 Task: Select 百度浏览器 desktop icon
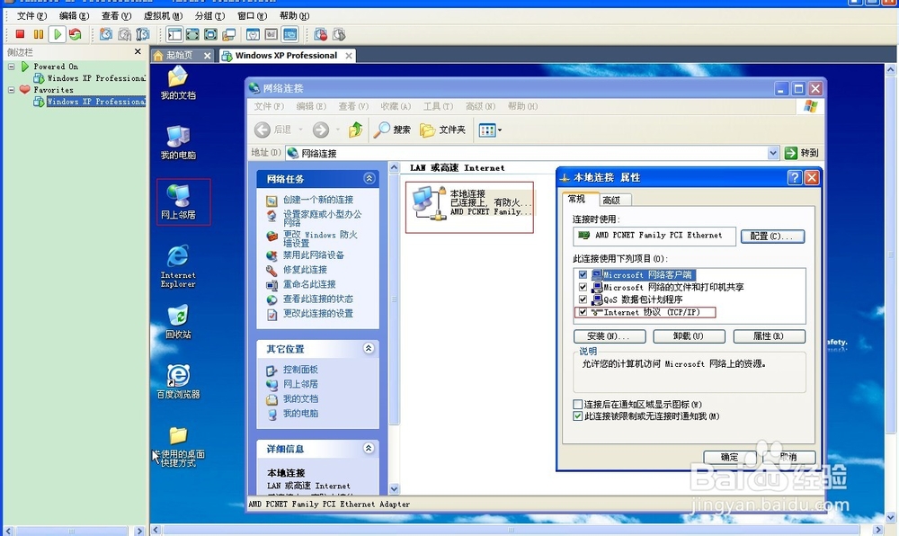pos(178,382)
